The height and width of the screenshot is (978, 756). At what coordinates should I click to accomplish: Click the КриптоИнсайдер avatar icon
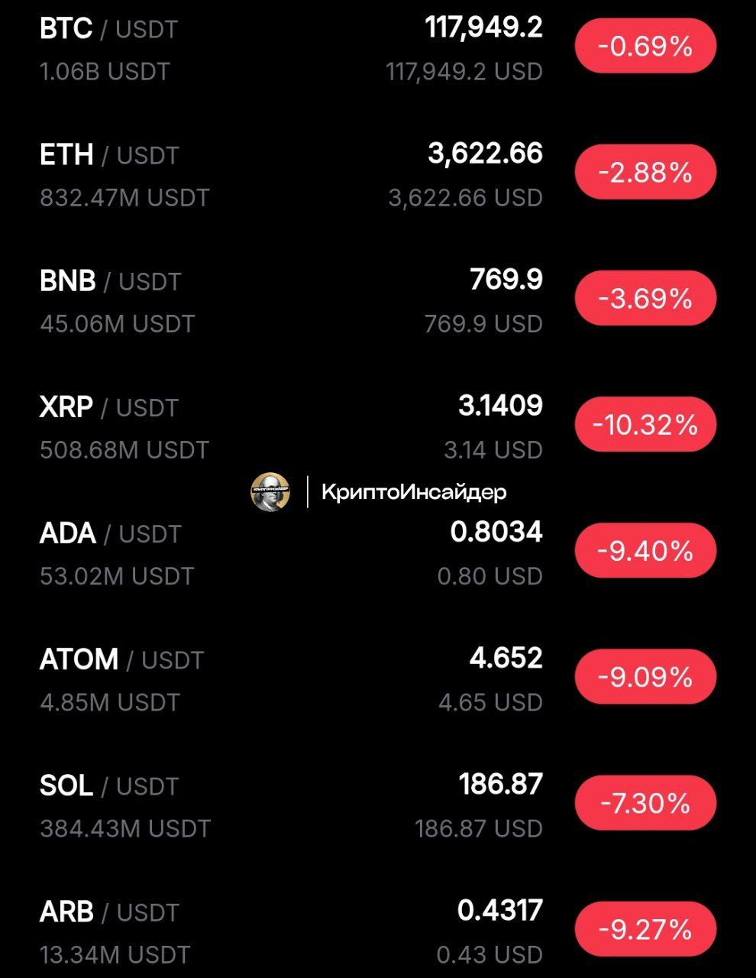click(x=270, y=491)
